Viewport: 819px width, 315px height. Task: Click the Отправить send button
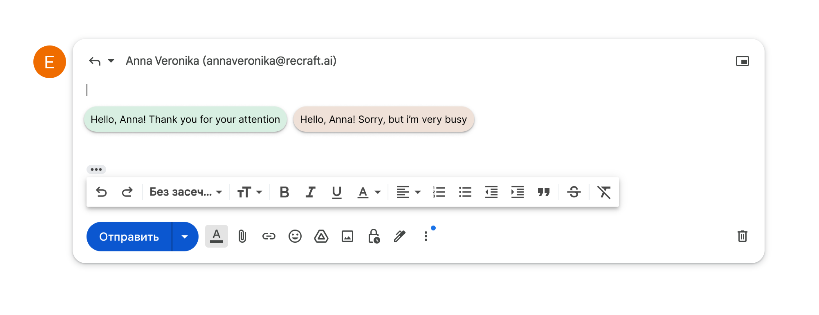point(129,237)
